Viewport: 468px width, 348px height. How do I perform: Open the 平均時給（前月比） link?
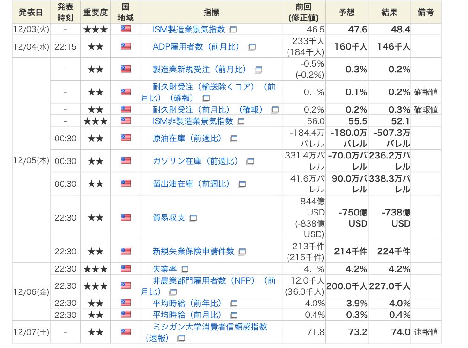coord(187,315)
